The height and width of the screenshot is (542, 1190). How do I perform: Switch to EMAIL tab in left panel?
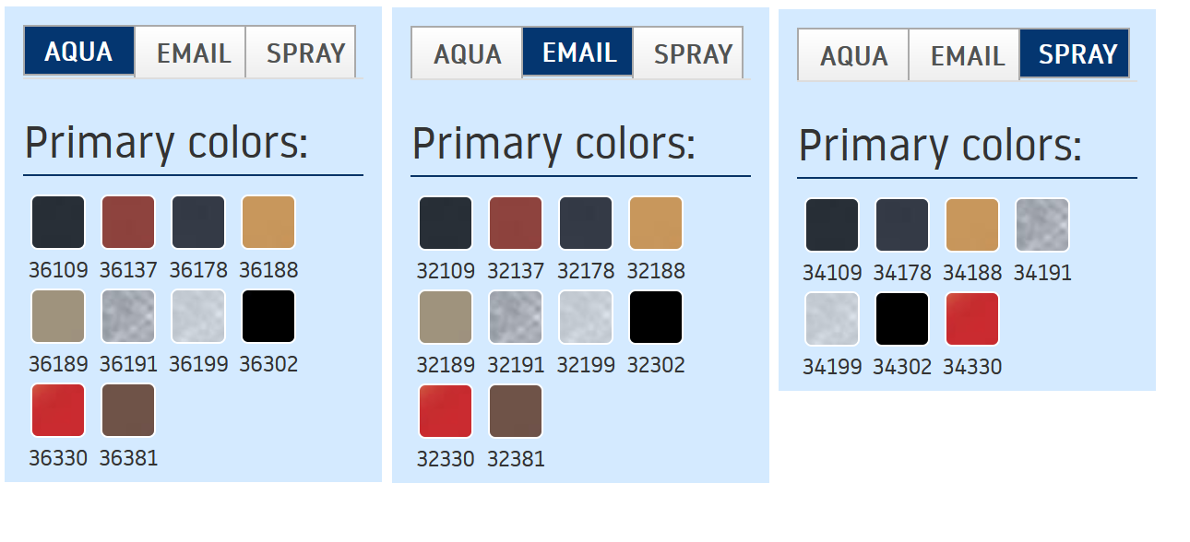pyautogui.click(x=191, y=53)
